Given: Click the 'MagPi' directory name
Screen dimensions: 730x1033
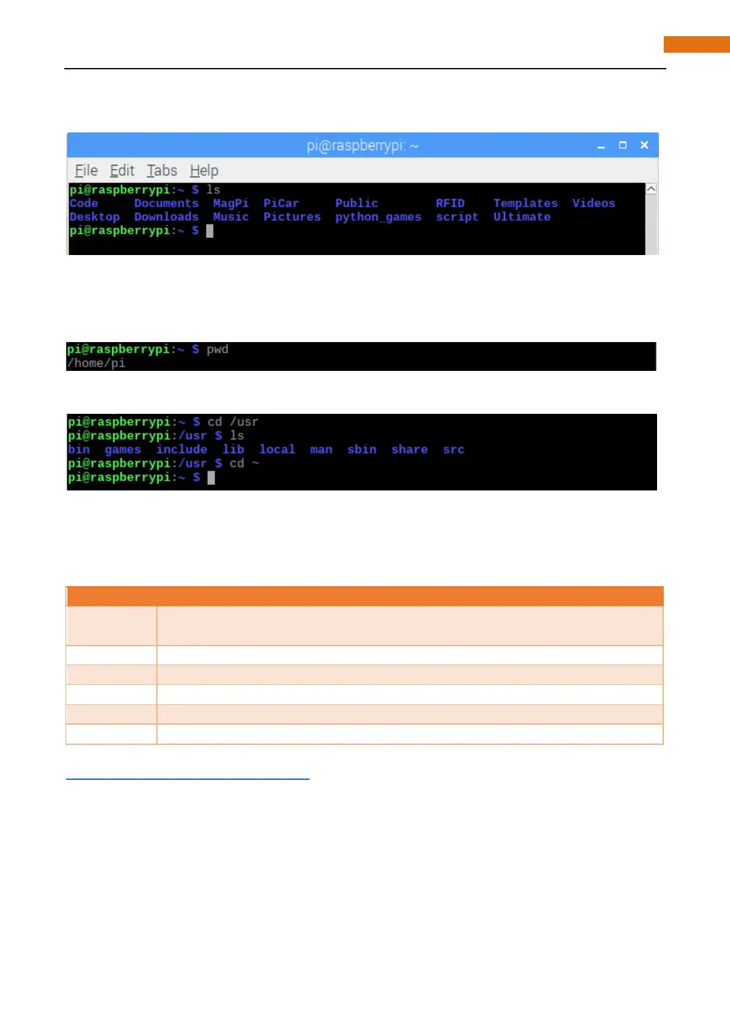Looking at the screenshot, I should click(230, 204).
